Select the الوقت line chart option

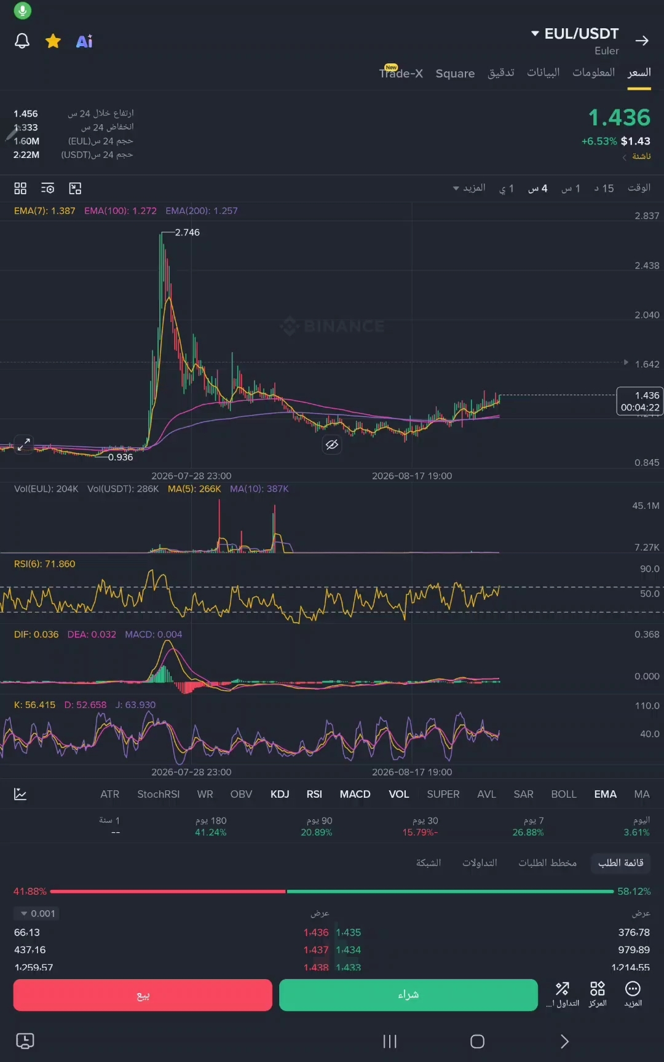pos(639,187)
